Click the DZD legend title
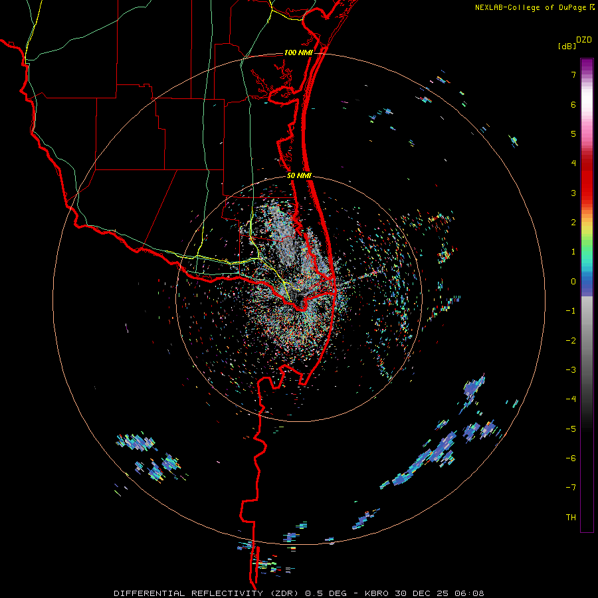Viewport: 598px width, 598px height. click(x=584, y=40)
